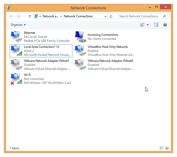The width and height of the screenshot is (177, 157).
Task: Show the preview pane
Action: point(156,25)
